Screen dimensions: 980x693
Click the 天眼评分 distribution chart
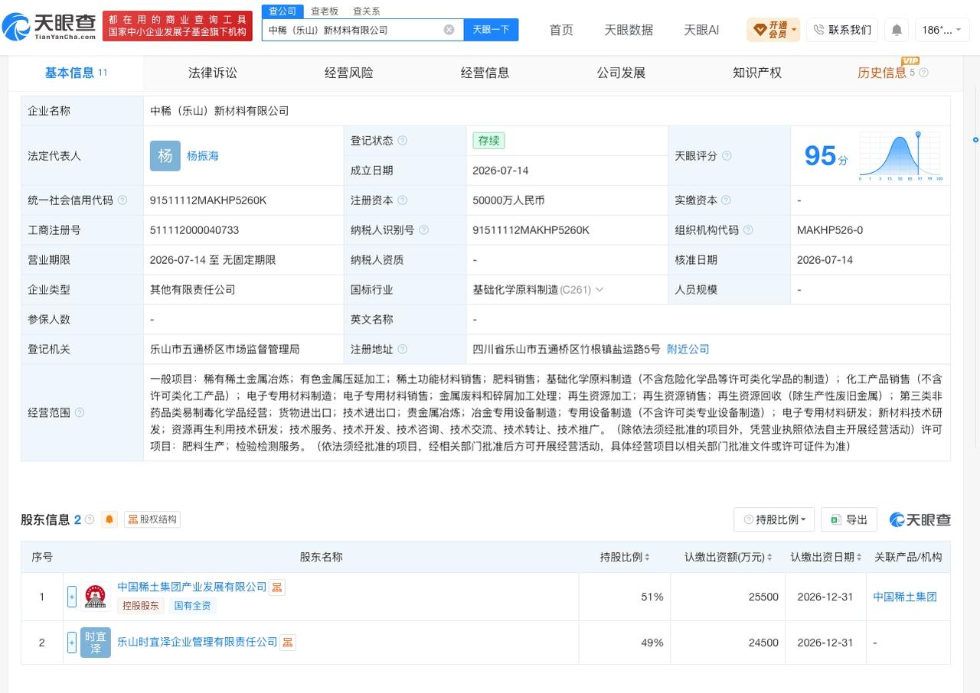point(901,156)
